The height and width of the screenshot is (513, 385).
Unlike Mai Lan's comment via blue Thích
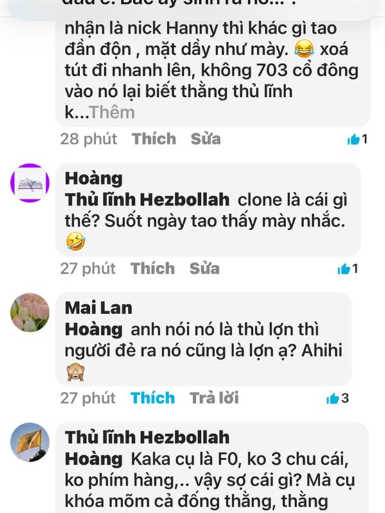153,398
